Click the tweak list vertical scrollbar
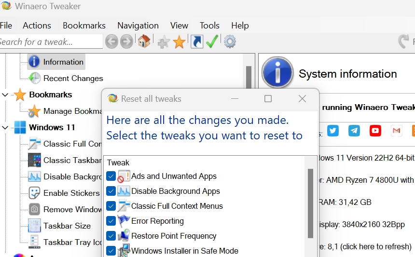Image resolution: width=415 pixels, height=257 pixels. [x=310, y=203]
